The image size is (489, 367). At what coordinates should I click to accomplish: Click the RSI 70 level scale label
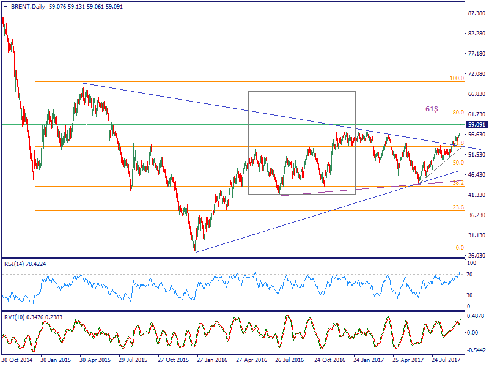470,274
